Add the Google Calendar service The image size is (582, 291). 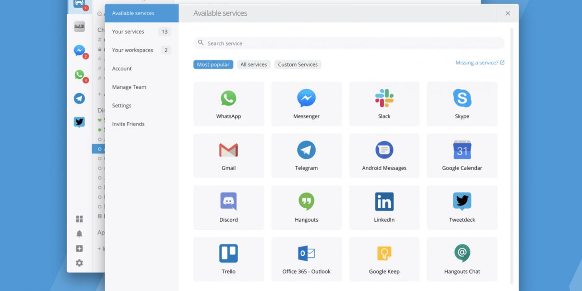pyautogui.click(x=462, y=156)
